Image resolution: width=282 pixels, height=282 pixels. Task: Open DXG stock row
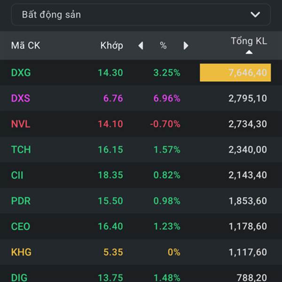coord(21,73)
